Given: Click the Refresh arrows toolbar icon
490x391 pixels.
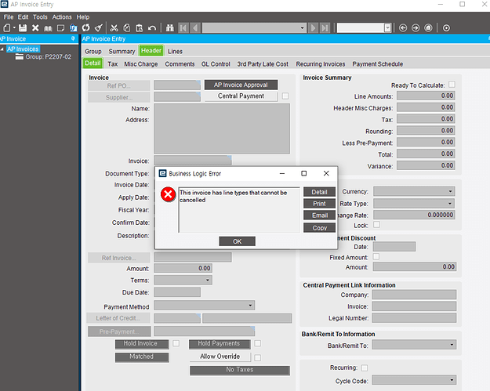Looking at the screenshot, I should [86, 27].
